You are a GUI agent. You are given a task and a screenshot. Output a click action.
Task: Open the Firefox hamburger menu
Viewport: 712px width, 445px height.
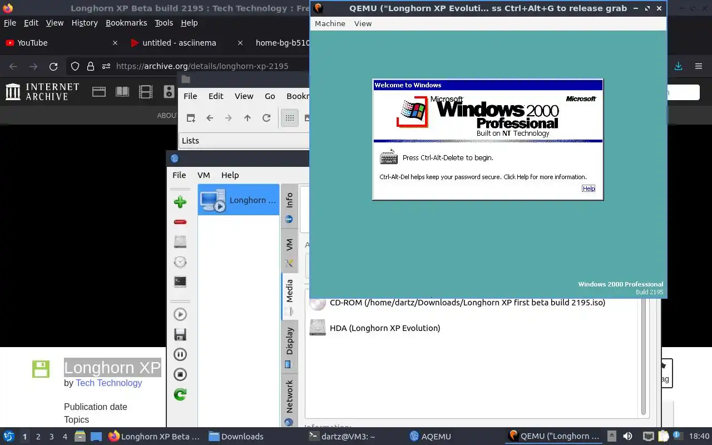pos(699,66)
